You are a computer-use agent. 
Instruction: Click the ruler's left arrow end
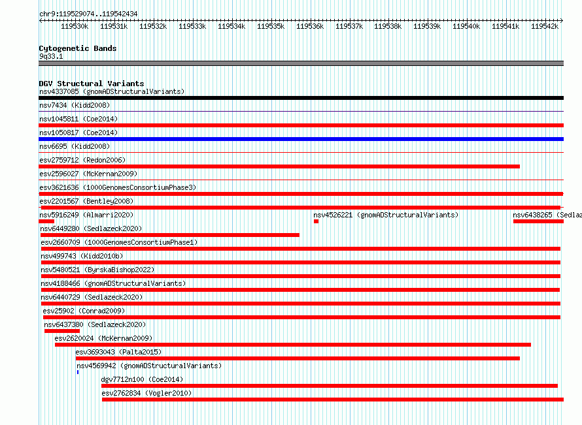[x=41, y=21]
